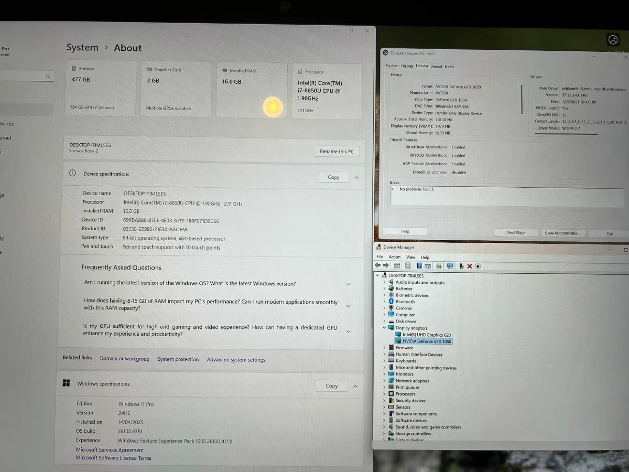Viewport: 629px width, 472px height.
Task: Click the Device Manager title bar icon
Action: (379, 247)
